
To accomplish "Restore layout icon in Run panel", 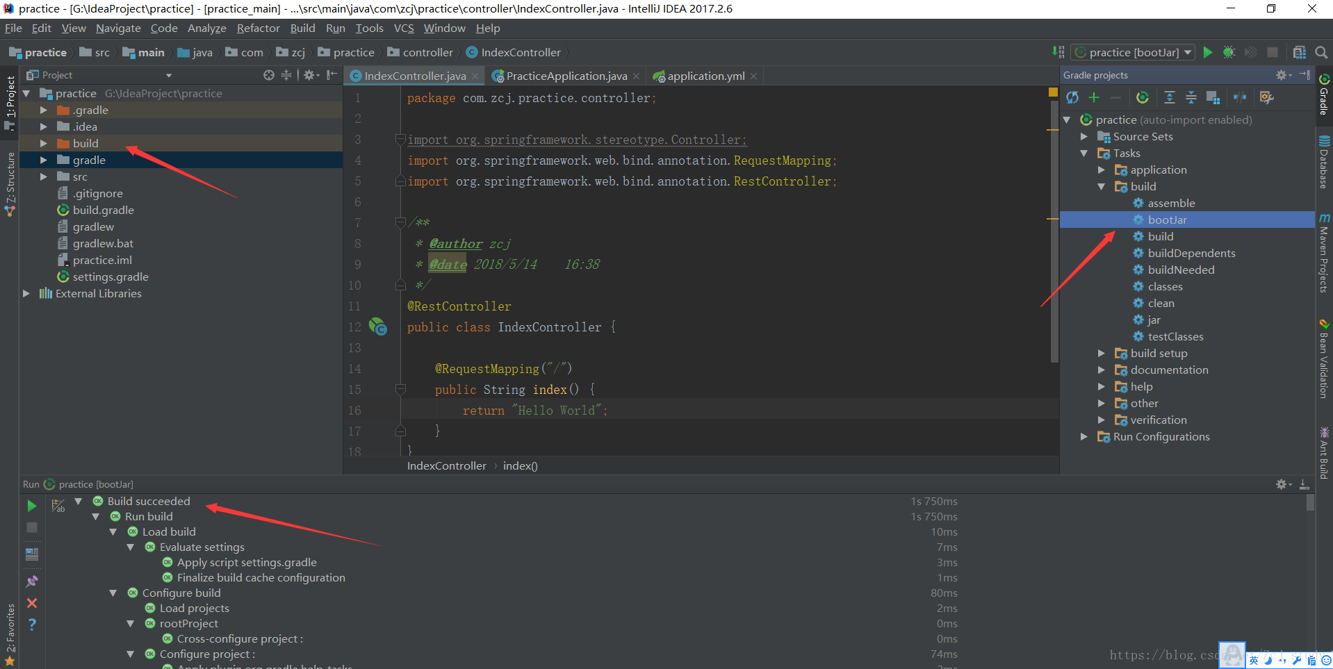I will tap(32, 554).
